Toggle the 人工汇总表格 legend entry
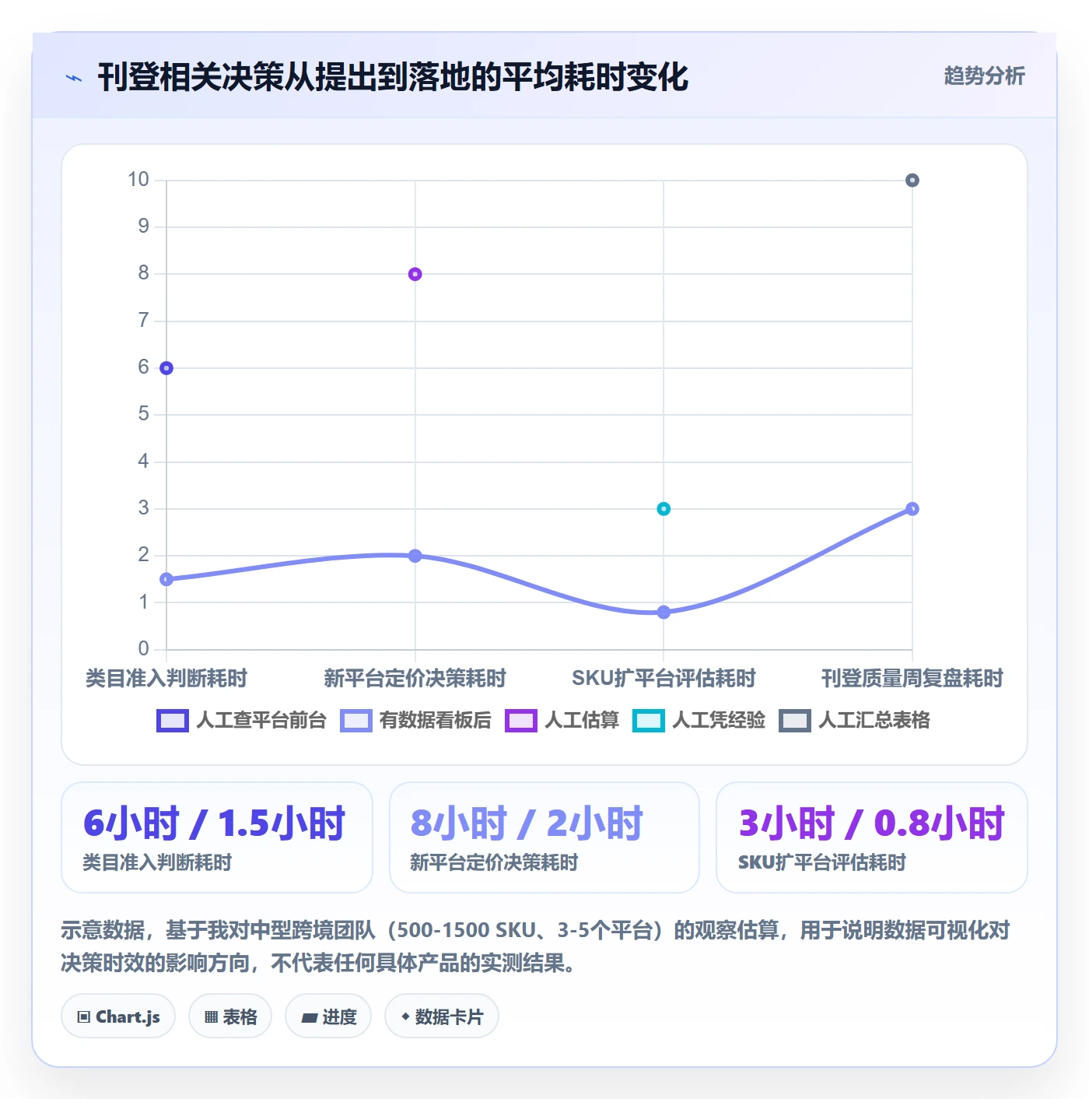 tap(855, 721)
